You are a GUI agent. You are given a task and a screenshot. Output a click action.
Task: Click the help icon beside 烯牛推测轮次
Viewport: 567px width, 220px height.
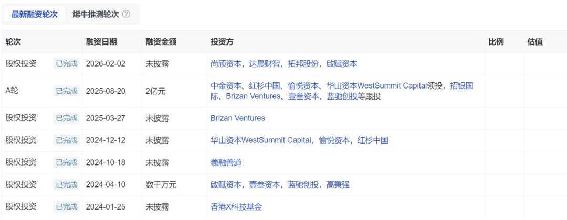[x=126, y=14]
